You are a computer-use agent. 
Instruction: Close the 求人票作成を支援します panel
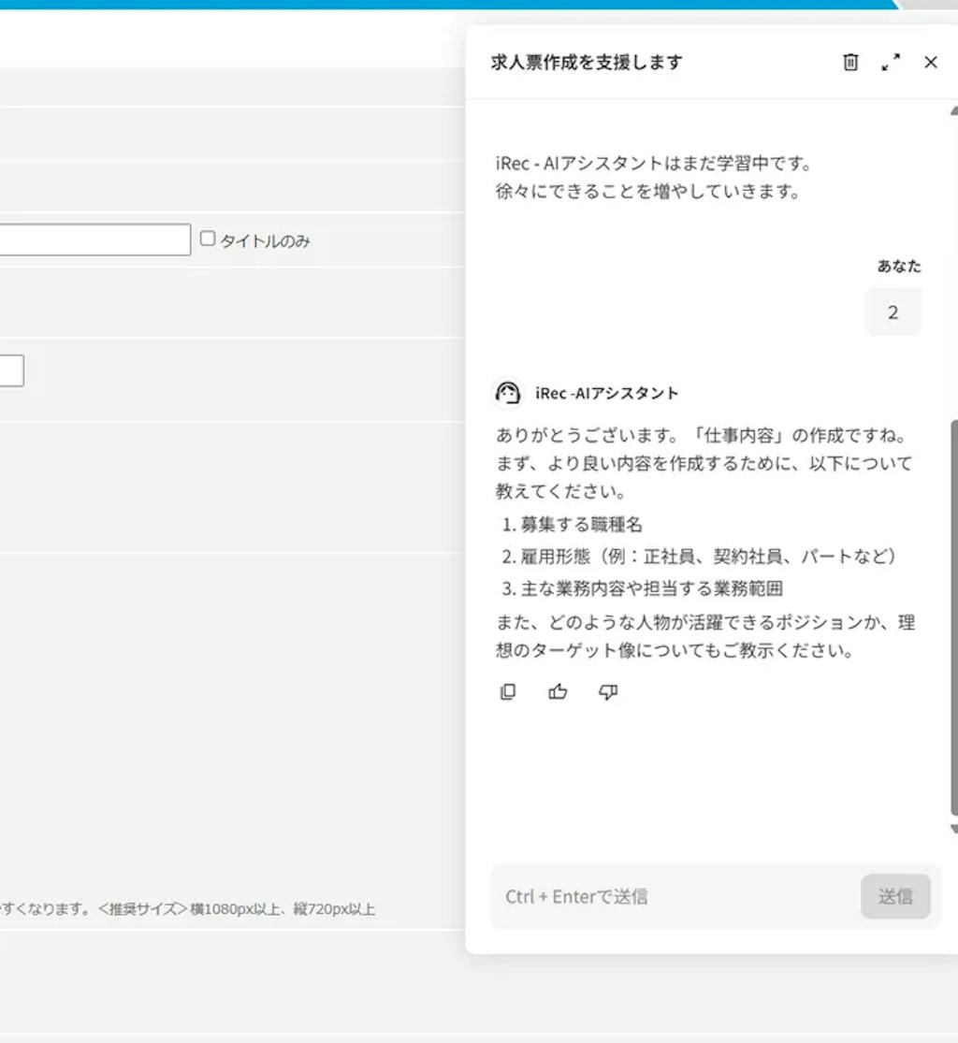[x=930, y=62]
